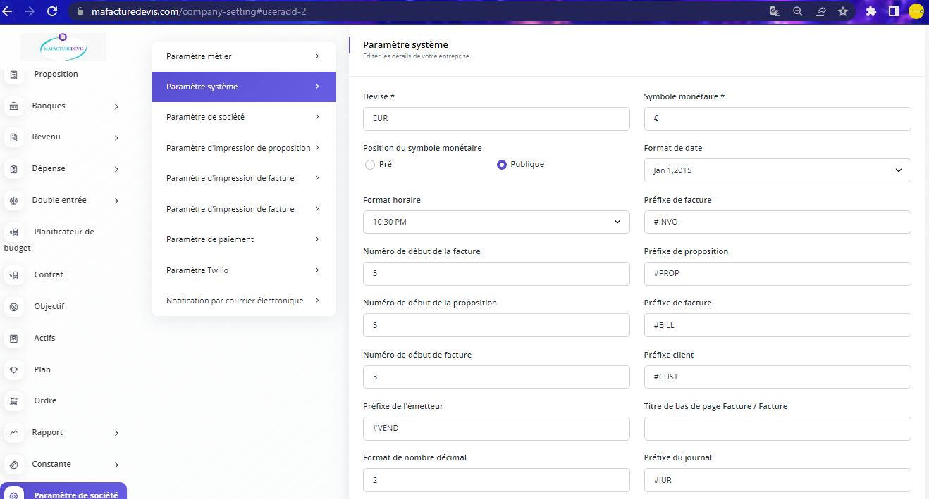Click the MafactureDevis logo
929x499 pixels.
click(x=63, y=47)
